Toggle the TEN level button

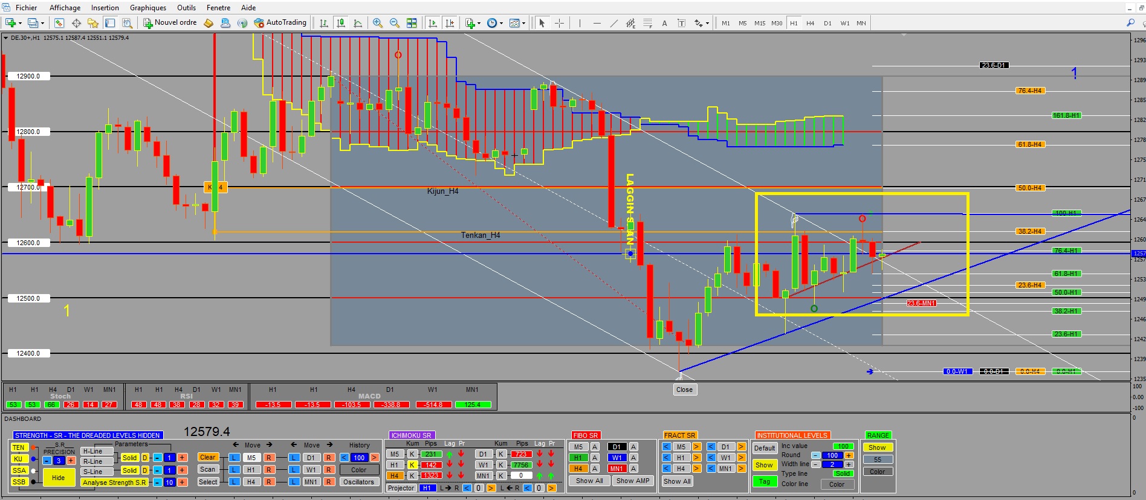click(x=19, y=447)
